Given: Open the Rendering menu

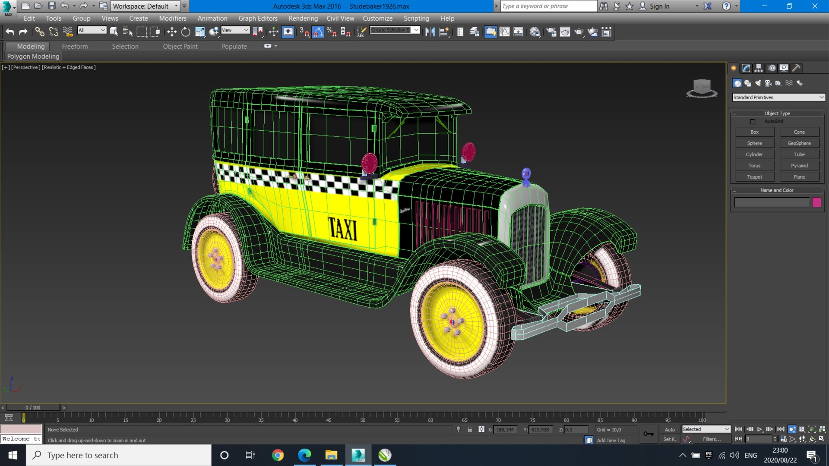Looking at the screenshot, I should (303, 19).
